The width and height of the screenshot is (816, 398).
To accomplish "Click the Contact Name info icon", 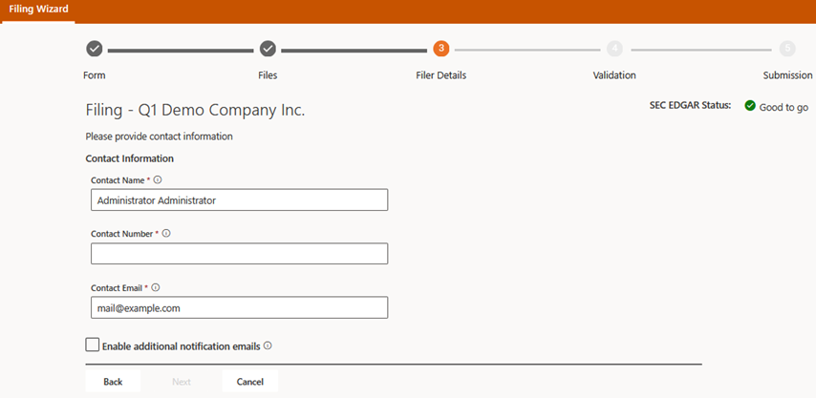I will click(x=159, y=180).
